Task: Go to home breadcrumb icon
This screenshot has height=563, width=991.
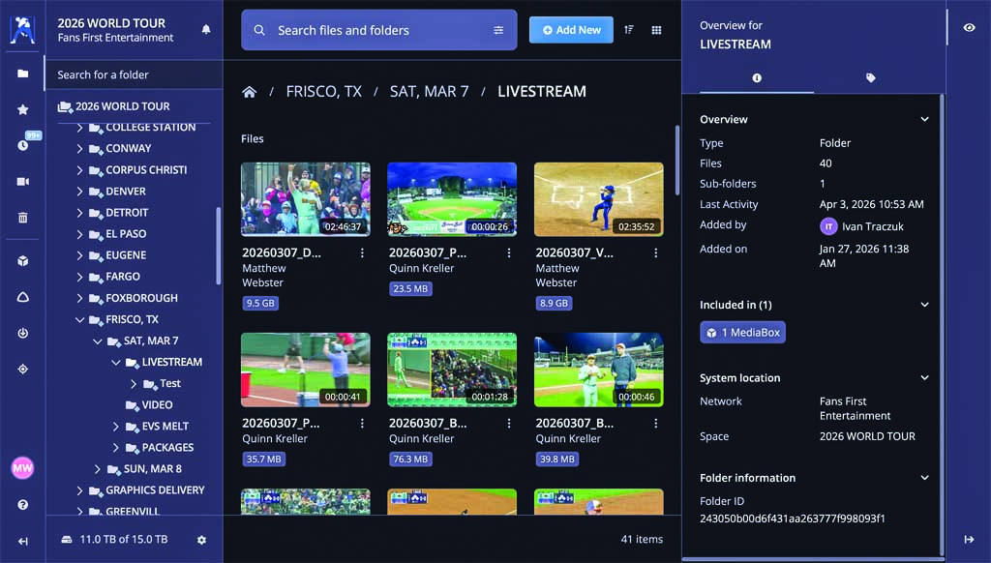Action: 249,92
